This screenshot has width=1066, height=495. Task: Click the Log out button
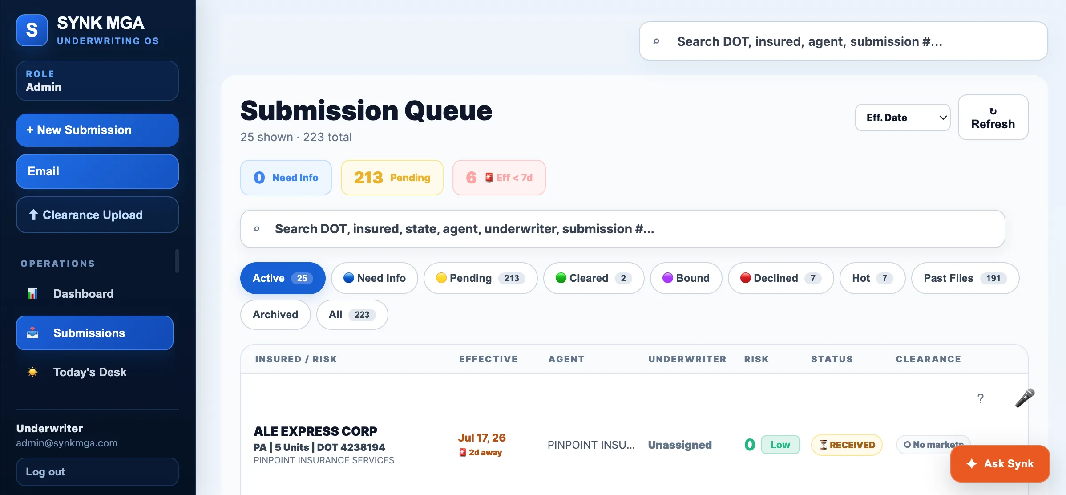tap(97, 472)
